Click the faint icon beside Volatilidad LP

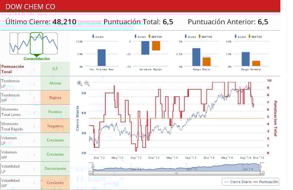coord(34,169)
